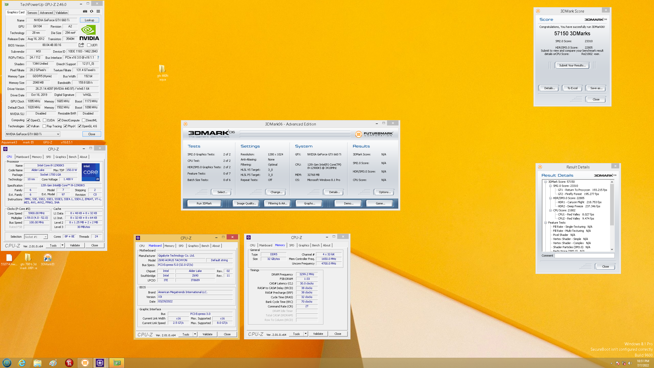
Task: Collapse the Feature Tests tree node
Action: click(545, 223)
